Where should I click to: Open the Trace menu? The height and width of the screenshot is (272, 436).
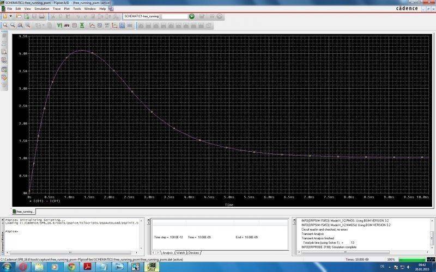pyautogui.click(x=57, y=9)
